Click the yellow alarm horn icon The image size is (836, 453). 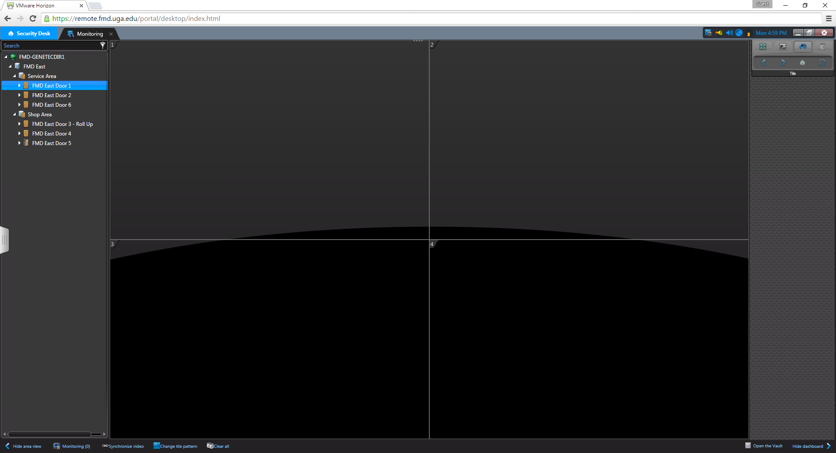719,33
